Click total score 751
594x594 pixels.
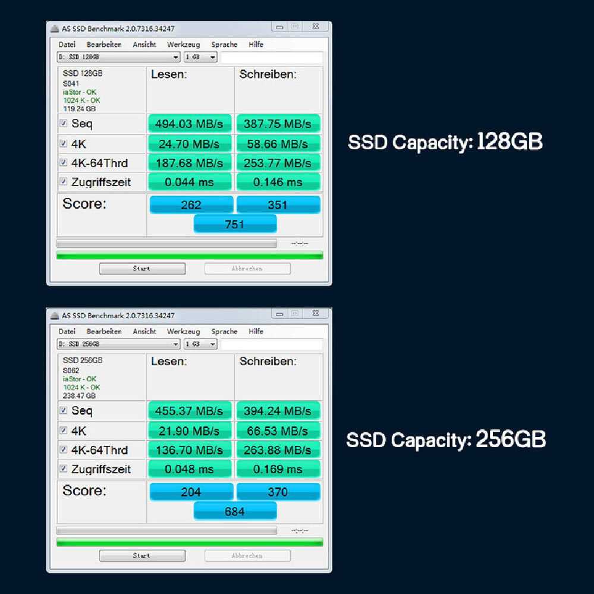click(235, 224)
